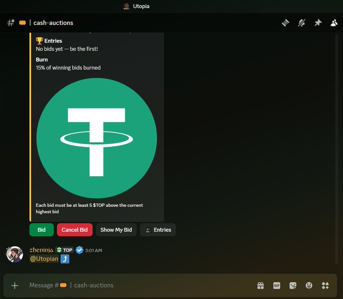Image resolution: width=343 pixels, height=299 pixels.
Task: Open the Tether logo image
Action: coord(96,138)
